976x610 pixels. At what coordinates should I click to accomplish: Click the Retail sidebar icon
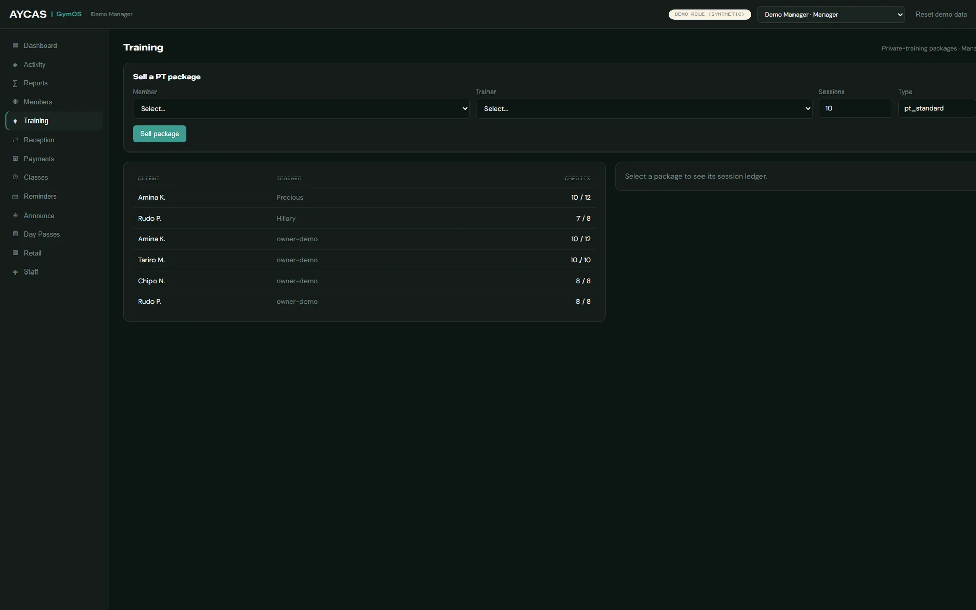click(x=15, y=253)
